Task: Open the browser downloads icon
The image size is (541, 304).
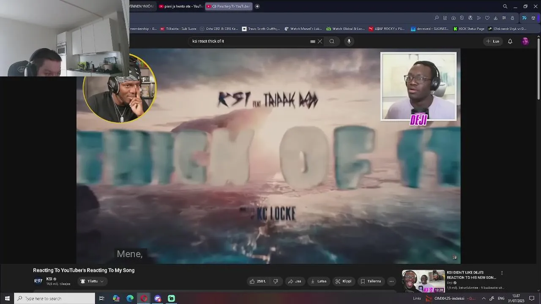Action: pos(496,18)
